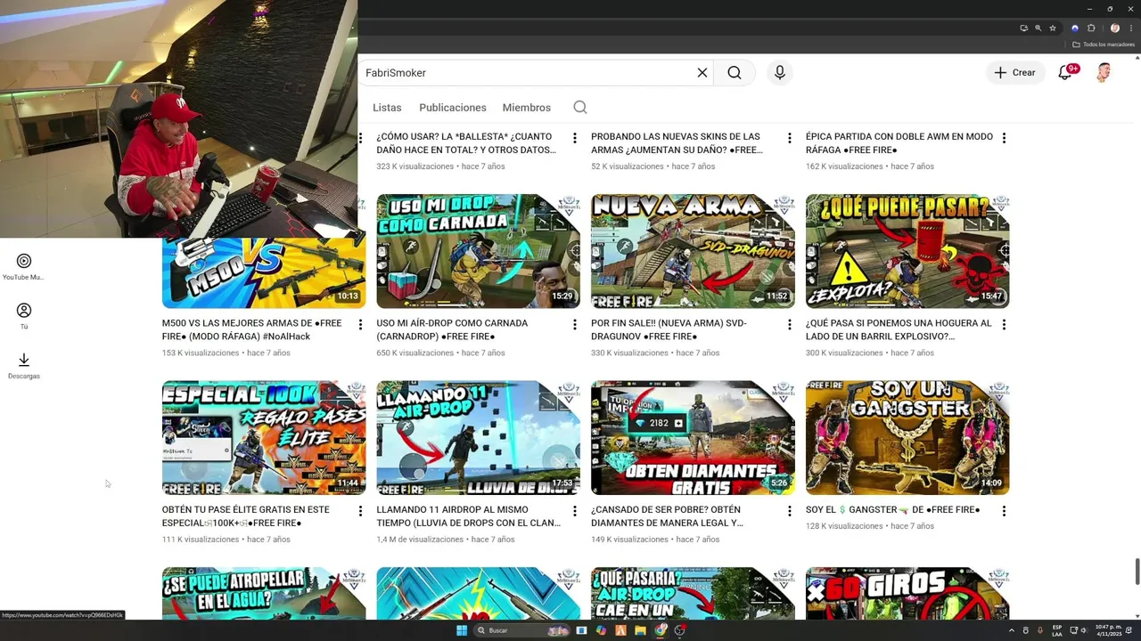Click the OBTEN DIAMANTES GRATIS thumbnail

coord(693,437)
